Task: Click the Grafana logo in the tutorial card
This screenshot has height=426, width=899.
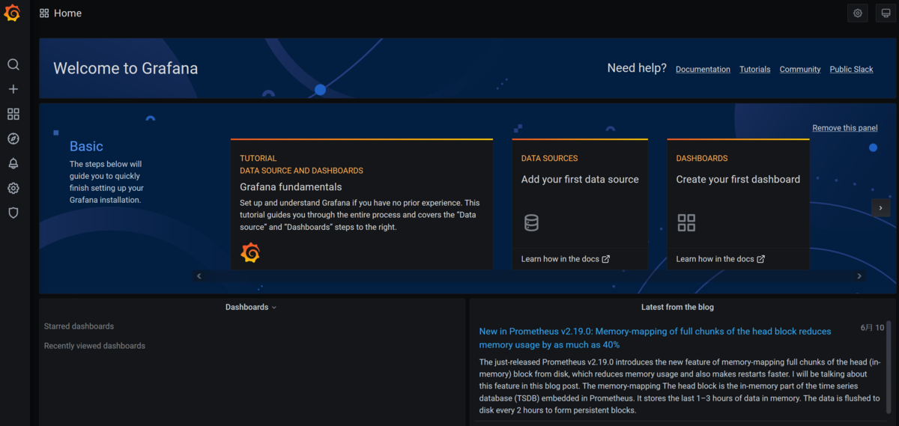Action: point(250,253)
